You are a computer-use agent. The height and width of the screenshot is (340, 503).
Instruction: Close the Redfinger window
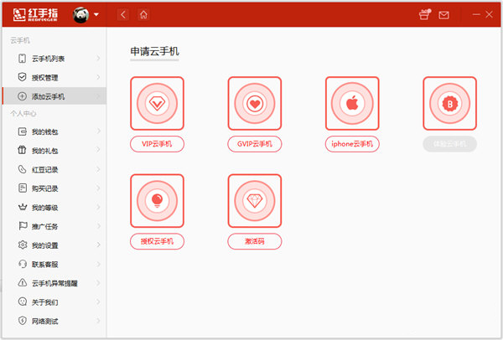[489, 14]
